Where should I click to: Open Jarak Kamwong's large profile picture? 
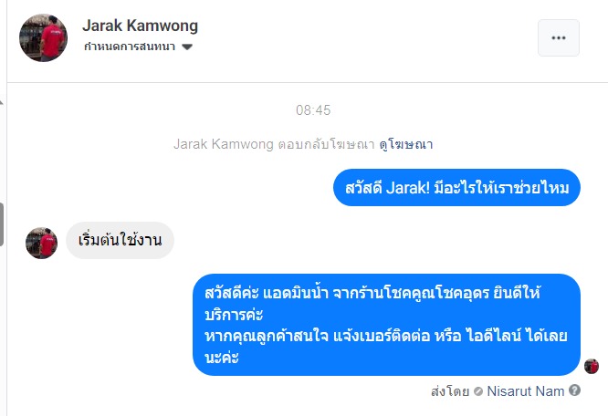(44, 38)
